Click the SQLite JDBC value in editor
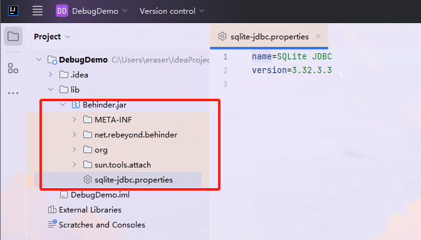 pos(304,56)
